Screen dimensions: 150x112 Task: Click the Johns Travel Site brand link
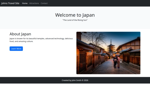pyautogui.click(x=10, y=3)
